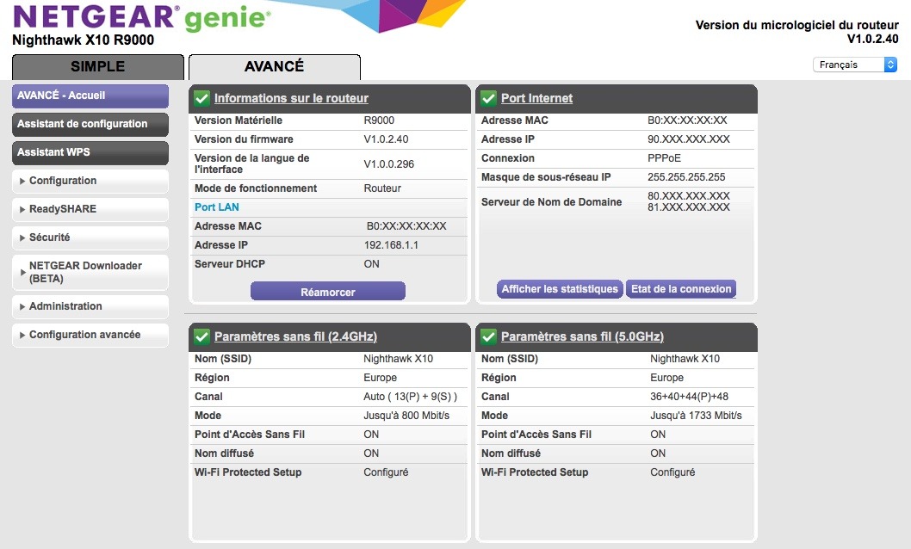Image resolution: width=911 pixels, height=549 pixels.
Task: Click Etat de la connexion button
Action: (681, 289)
